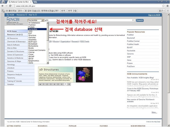
Task: Click the NCBI logo image
Action: [13, 19]
